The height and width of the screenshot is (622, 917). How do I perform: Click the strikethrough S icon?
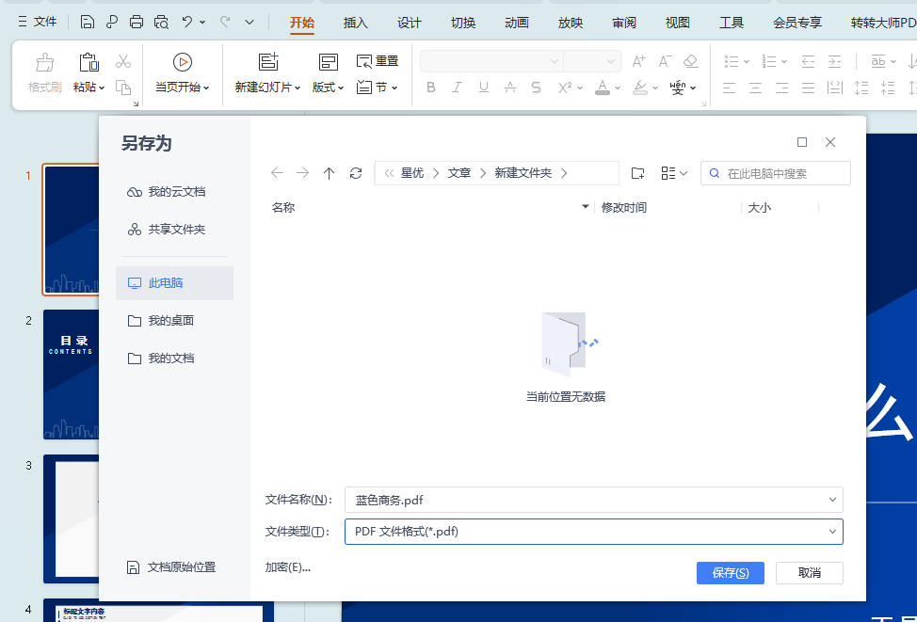536,88
